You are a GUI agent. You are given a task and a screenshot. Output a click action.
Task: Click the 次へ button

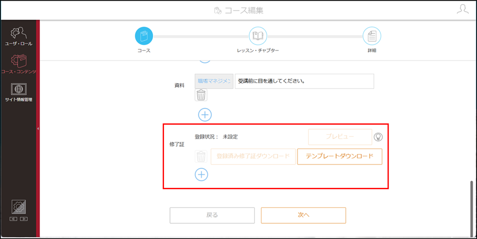[x=303, y=215]
